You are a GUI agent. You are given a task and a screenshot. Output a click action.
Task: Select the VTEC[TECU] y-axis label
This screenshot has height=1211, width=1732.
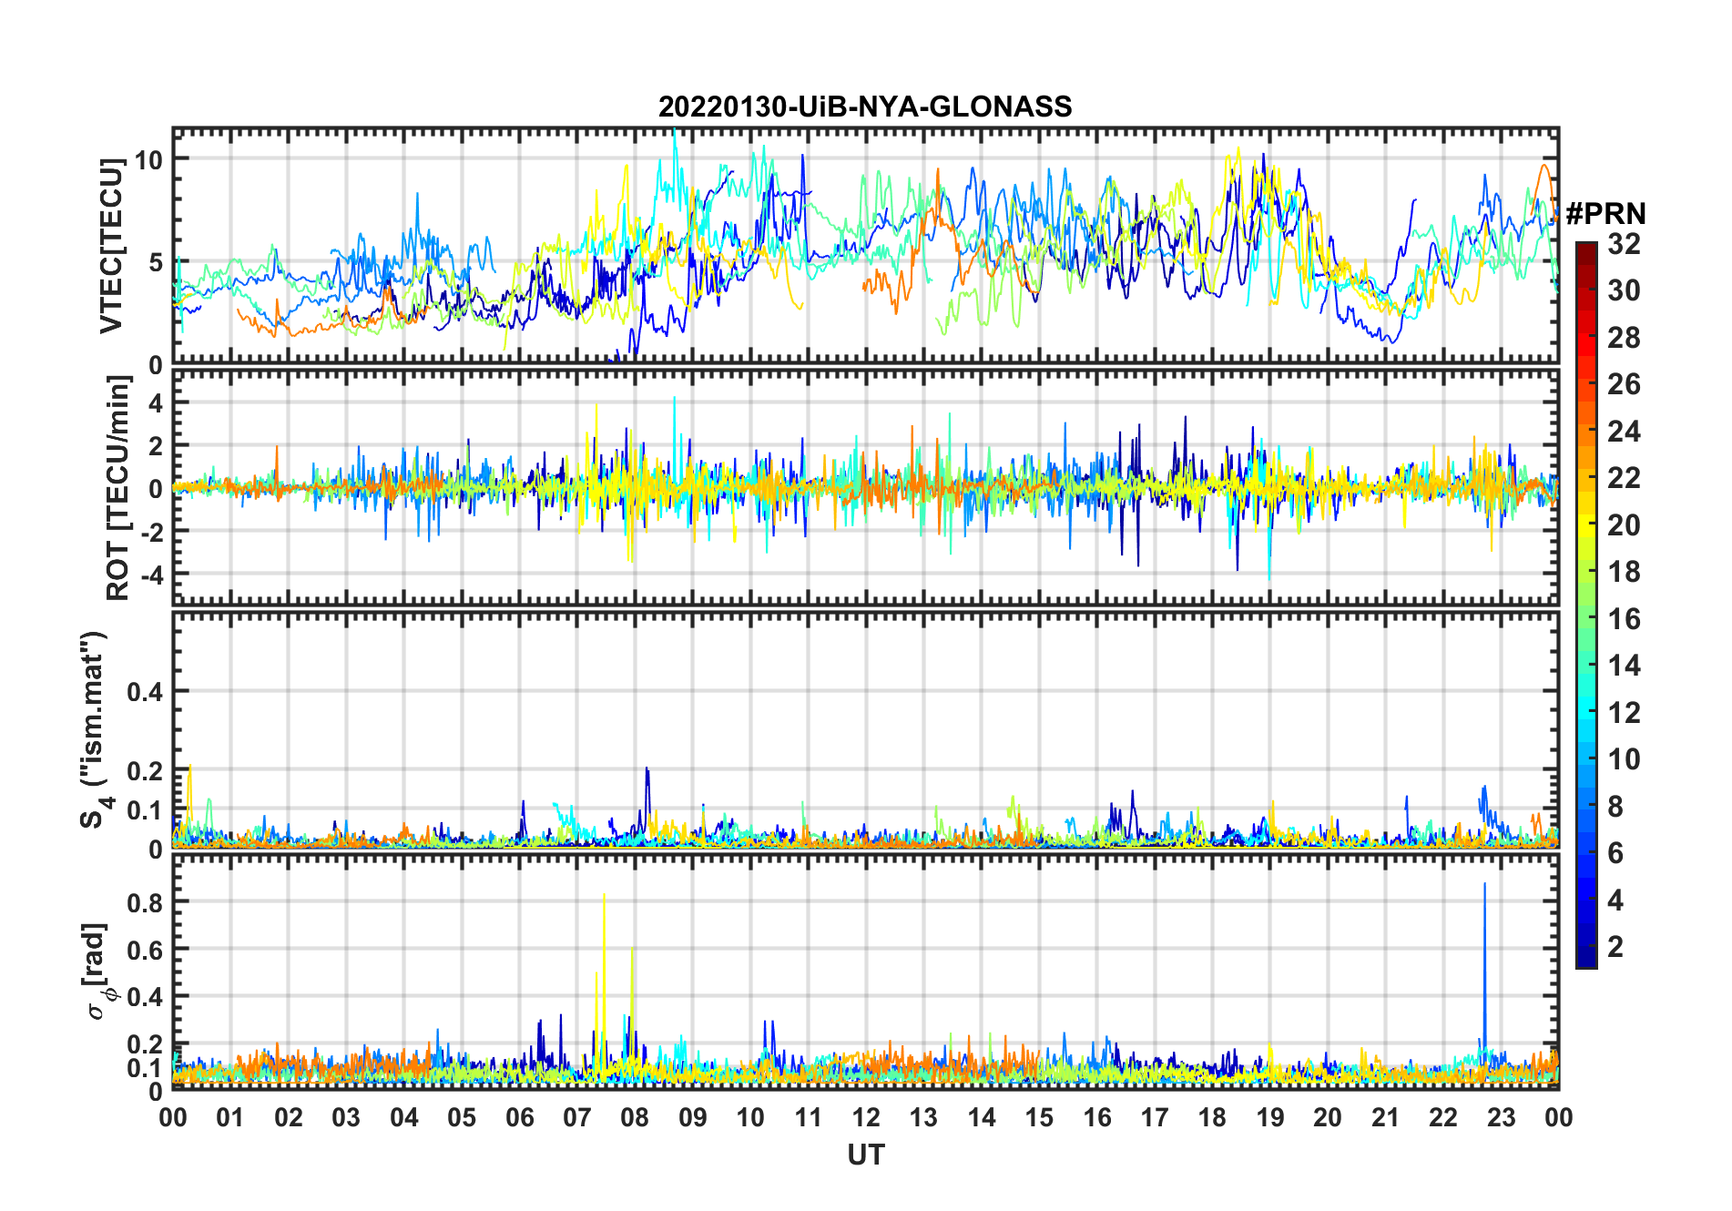111,246
